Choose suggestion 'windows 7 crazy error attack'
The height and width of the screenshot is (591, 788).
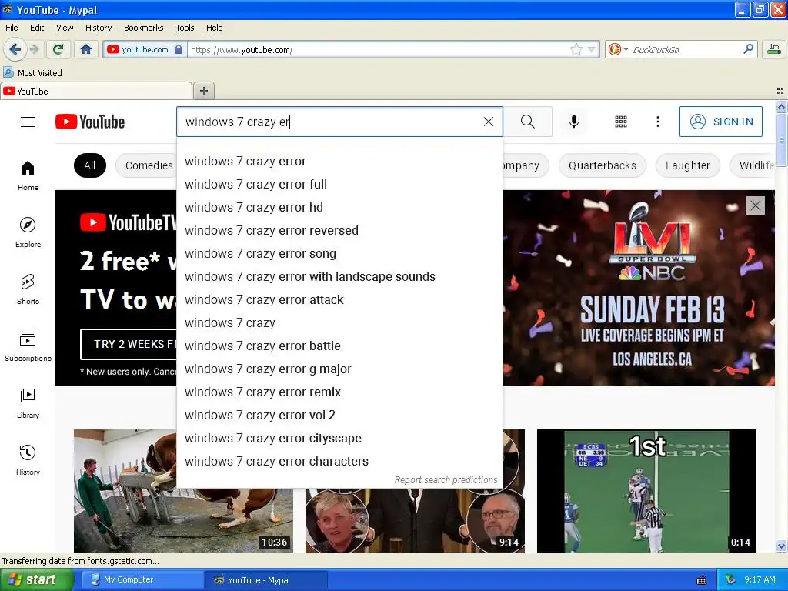(339, 300)
